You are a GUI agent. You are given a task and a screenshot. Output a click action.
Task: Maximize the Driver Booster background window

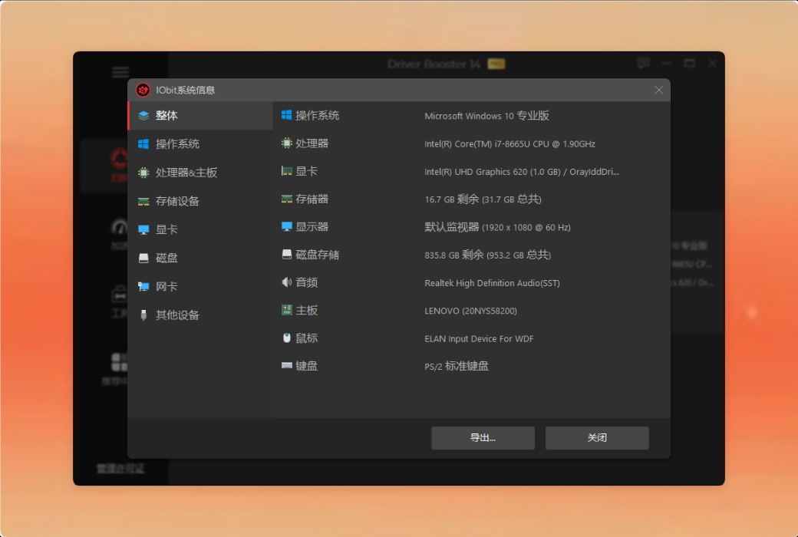[x=690, y=64]
